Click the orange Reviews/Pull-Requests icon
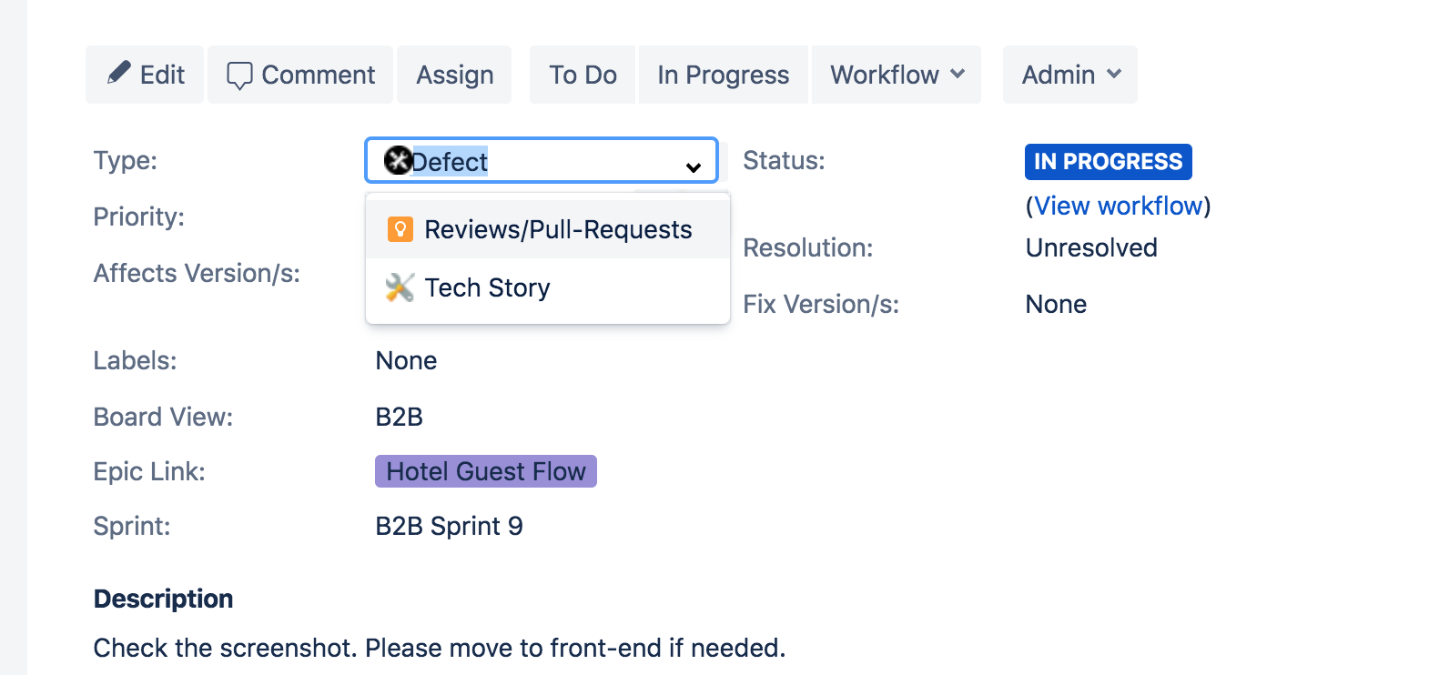Viewport: 1429px width, 675px height. pyautogui.click(x=400, y=229)
